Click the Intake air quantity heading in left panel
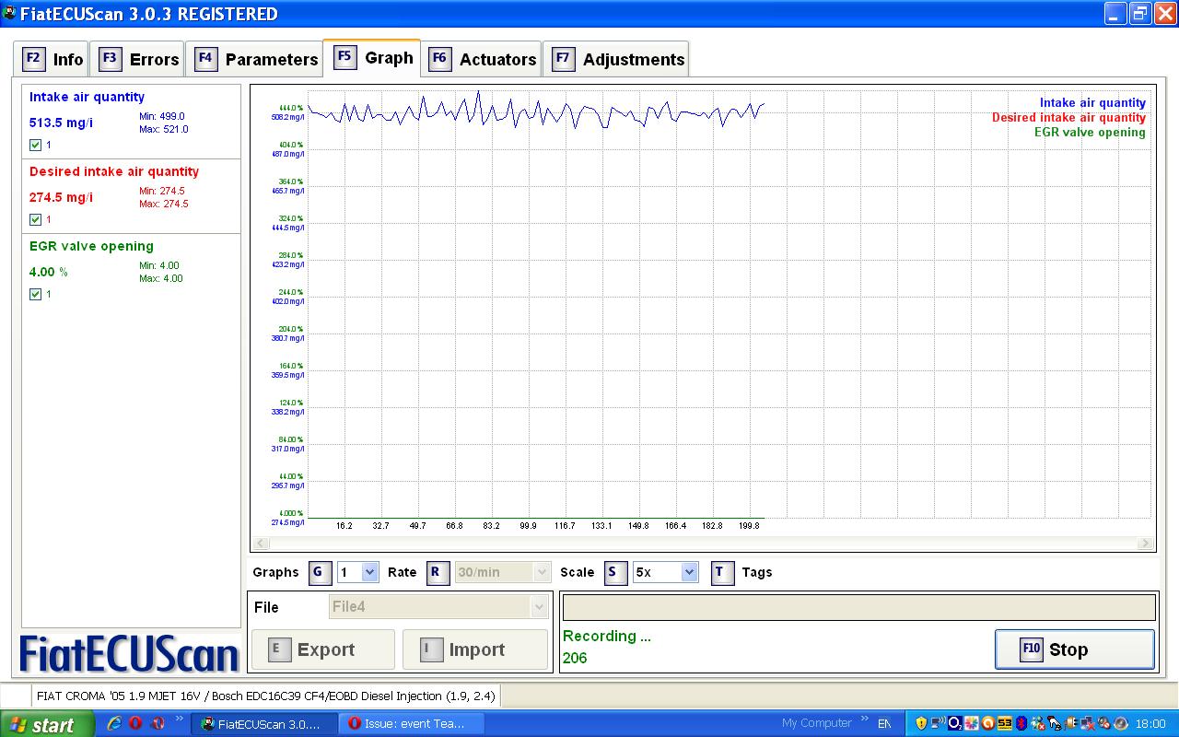The height and width of the screenshot is (737, 1179). pos(87,97)
